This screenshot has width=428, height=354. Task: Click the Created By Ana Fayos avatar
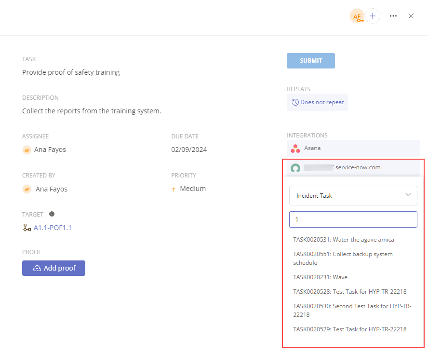tap(27, 189)
